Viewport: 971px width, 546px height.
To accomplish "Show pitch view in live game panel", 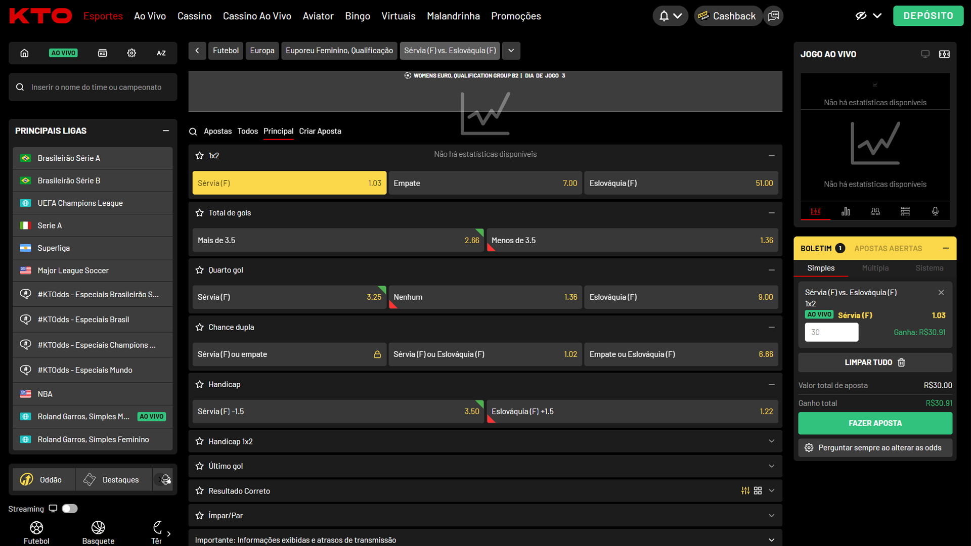I will point(815,211).
